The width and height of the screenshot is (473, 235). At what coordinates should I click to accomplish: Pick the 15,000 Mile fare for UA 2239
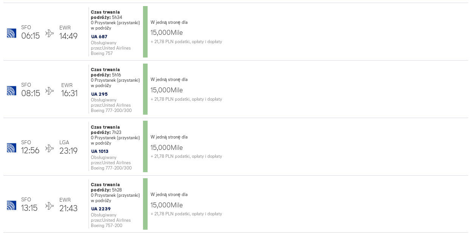pyautogui.click(x=166, y=205)
